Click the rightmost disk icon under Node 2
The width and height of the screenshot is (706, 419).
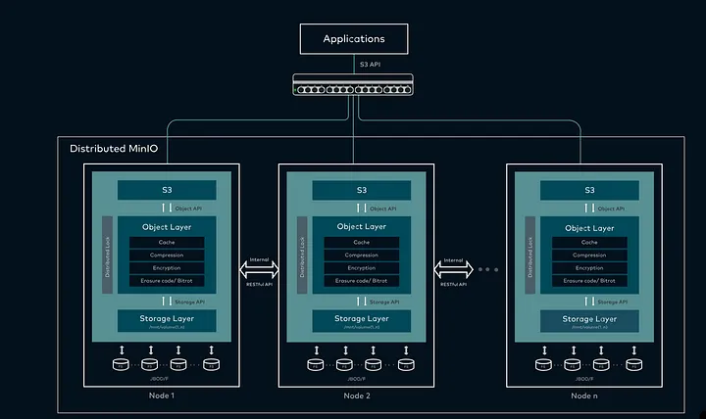coord(406,364)
